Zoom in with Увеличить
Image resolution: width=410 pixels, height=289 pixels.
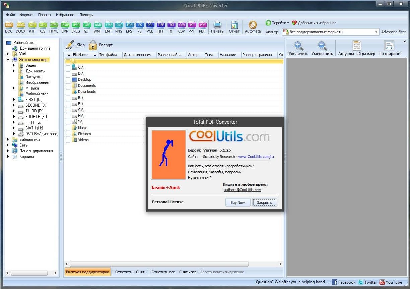tap(298, 48)
